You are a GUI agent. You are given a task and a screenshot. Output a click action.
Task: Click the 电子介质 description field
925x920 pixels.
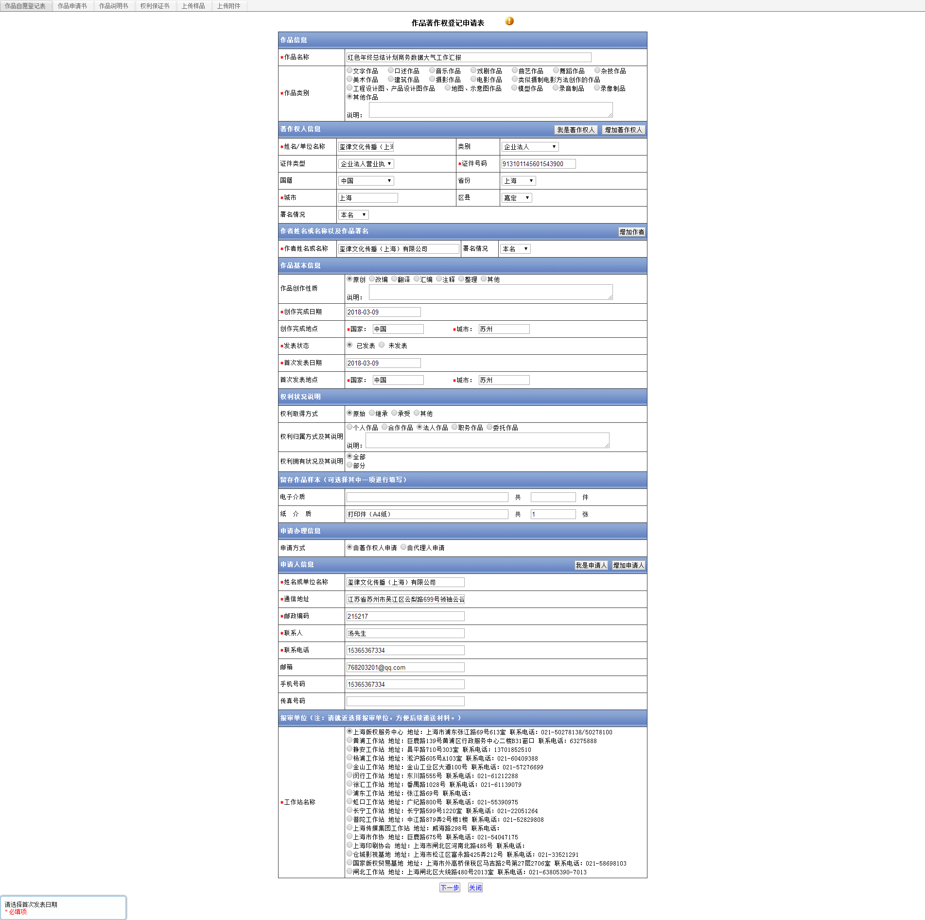coord(427,497)
